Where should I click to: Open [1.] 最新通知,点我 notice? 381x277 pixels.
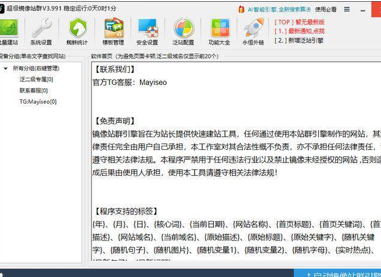point(299,31)
